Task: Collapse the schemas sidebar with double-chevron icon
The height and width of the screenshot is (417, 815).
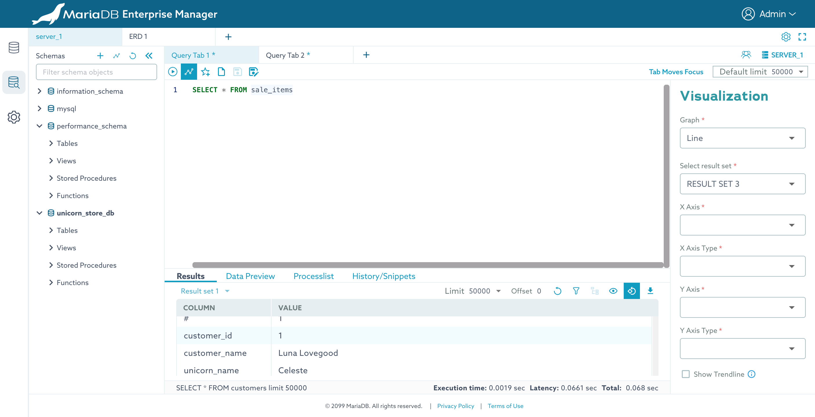Action: 149,56
